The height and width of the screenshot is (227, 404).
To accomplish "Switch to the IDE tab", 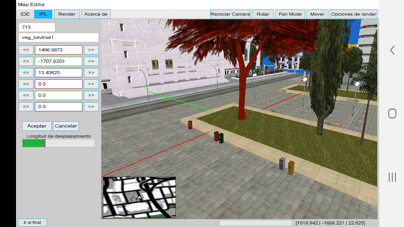I will click(25, 14).
